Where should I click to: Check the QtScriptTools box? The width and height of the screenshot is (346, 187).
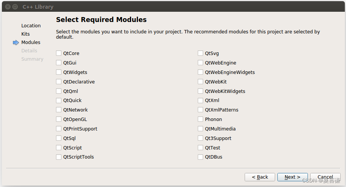tap(59, 157)
